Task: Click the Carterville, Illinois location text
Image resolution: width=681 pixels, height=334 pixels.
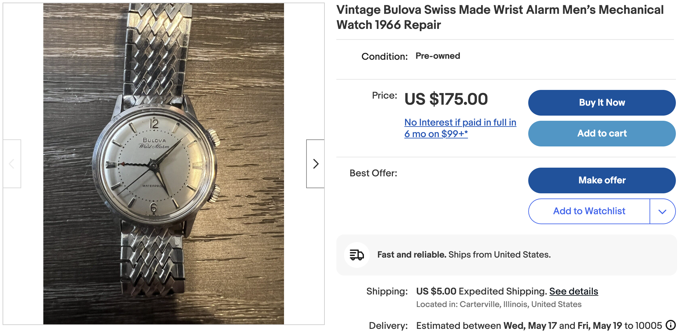Action: point(499,304)
